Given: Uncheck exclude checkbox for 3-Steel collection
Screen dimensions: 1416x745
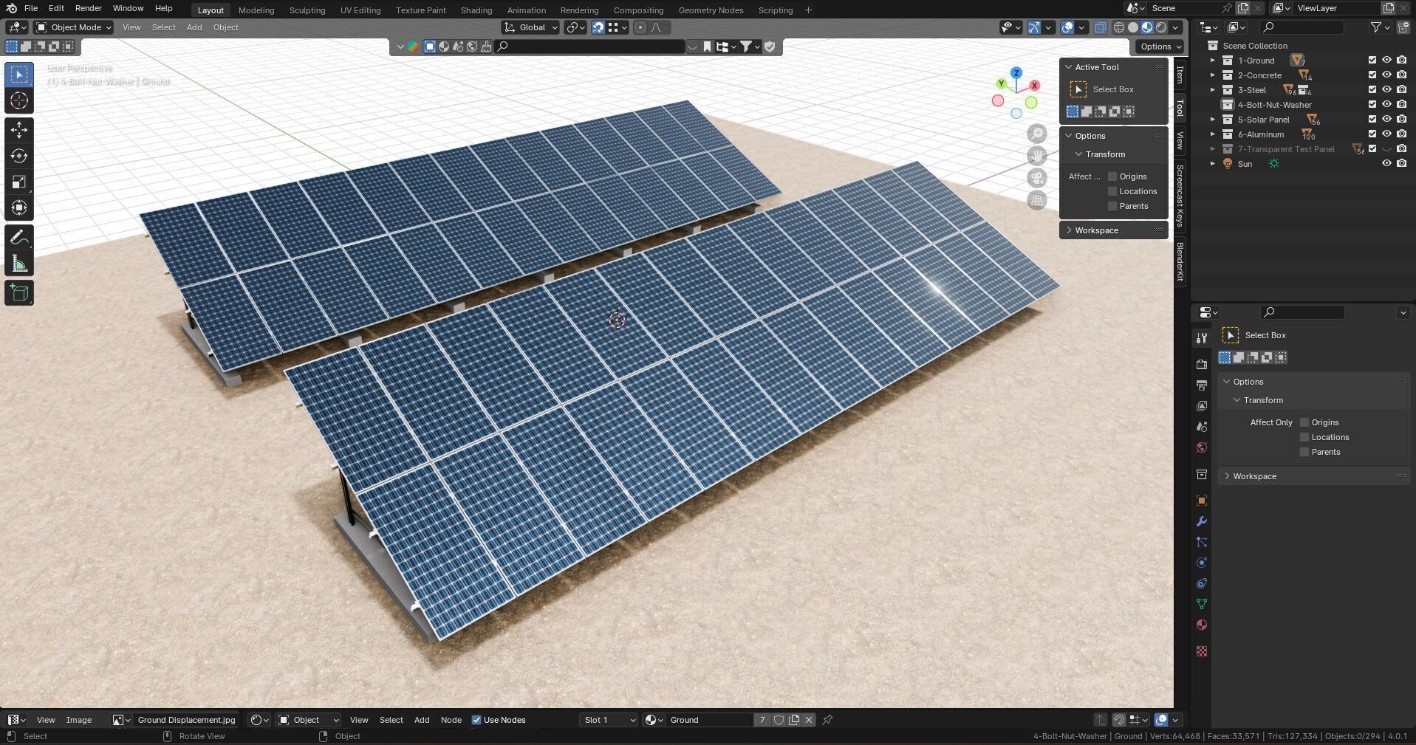Looking at the screenshot, I should click(1372, 90).
